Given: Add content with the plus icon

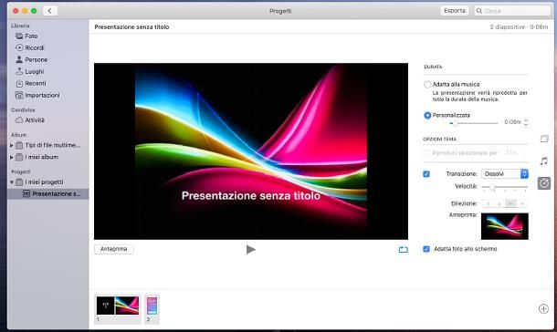Looking at the screenshot, I should coord(543,309).
